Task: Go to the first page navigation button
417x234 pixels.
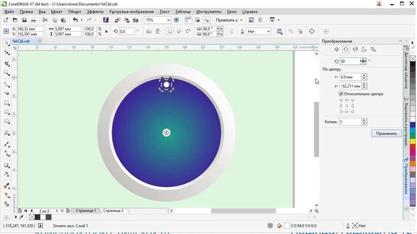Action: 25,211
